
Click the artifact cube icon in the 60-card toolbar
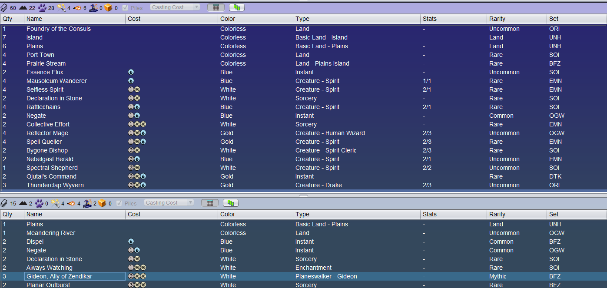click(108, 8)
